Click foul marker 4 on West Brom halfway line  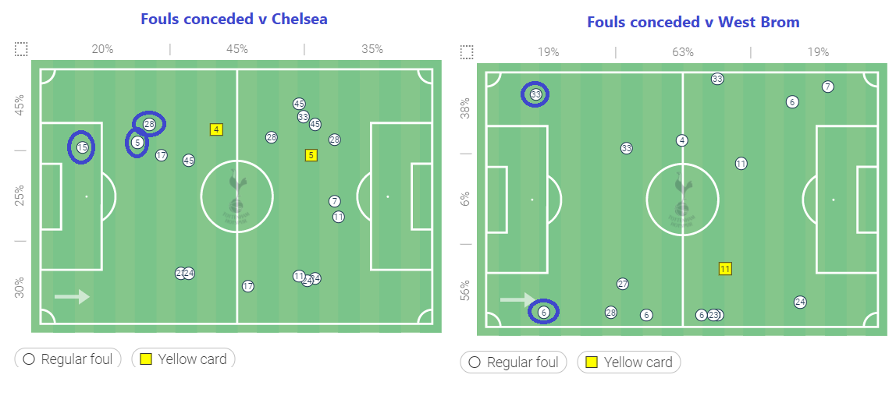(x=681, y=140)
